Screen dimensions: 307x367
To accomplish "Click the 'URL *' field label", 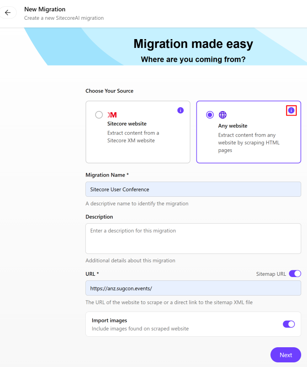I will pyautogui.click(x=92, y=274).
